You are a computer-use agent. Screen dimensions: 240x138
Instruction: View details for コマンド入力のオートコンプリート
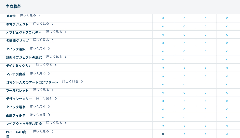click(70, 81)
